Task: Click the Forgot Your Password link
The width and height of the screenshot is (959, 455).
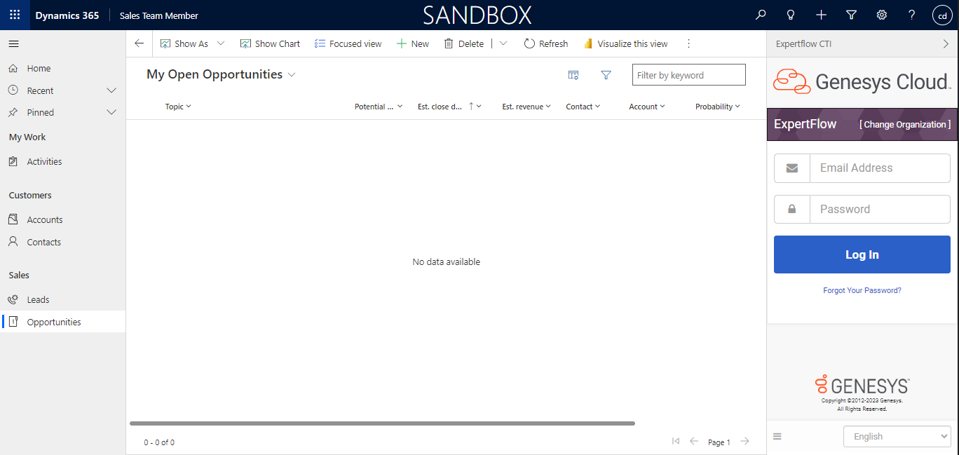Action: click(862, 290)
